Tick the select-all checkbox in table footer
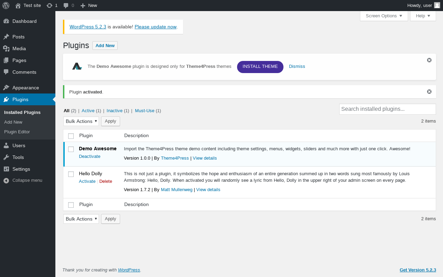Screen dimensions: 443x277 (x=71, y=205)
